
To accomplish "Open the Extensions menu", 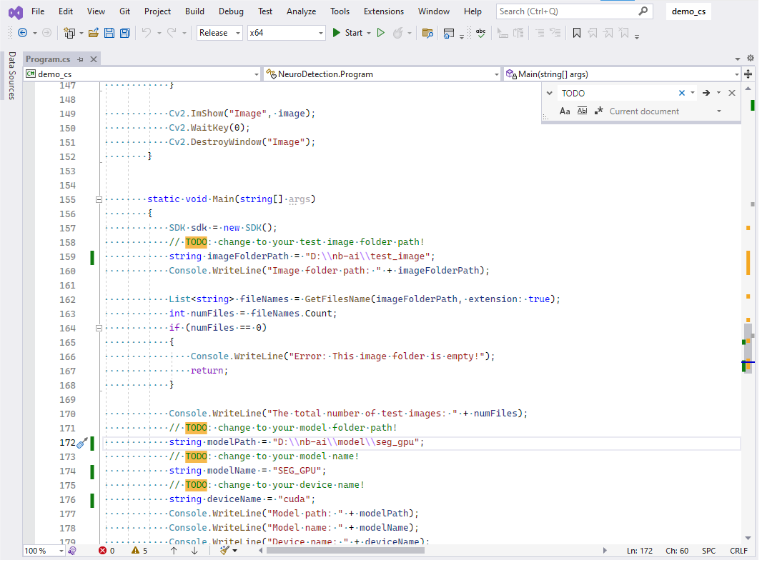I will (x=384, y=11).
